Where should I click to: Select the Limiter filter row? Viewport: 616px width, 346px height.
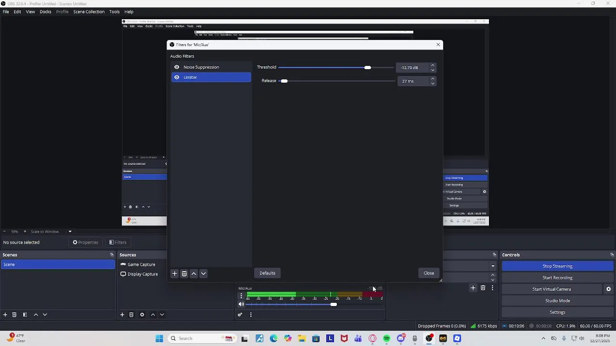211,77
